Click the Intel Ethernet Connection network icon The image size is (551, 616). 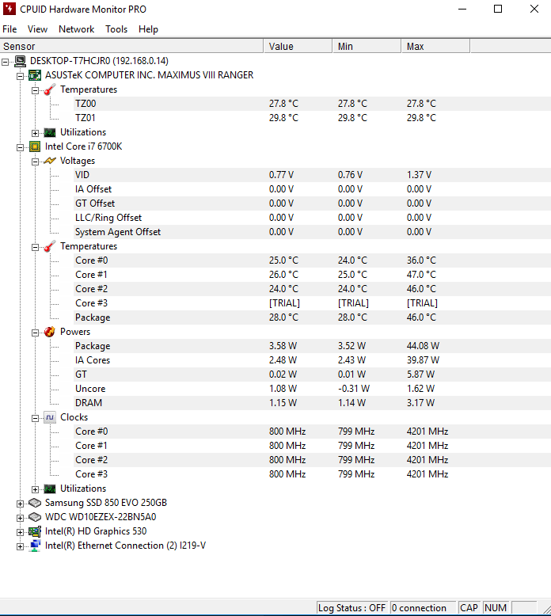click(x=35, y=546)
